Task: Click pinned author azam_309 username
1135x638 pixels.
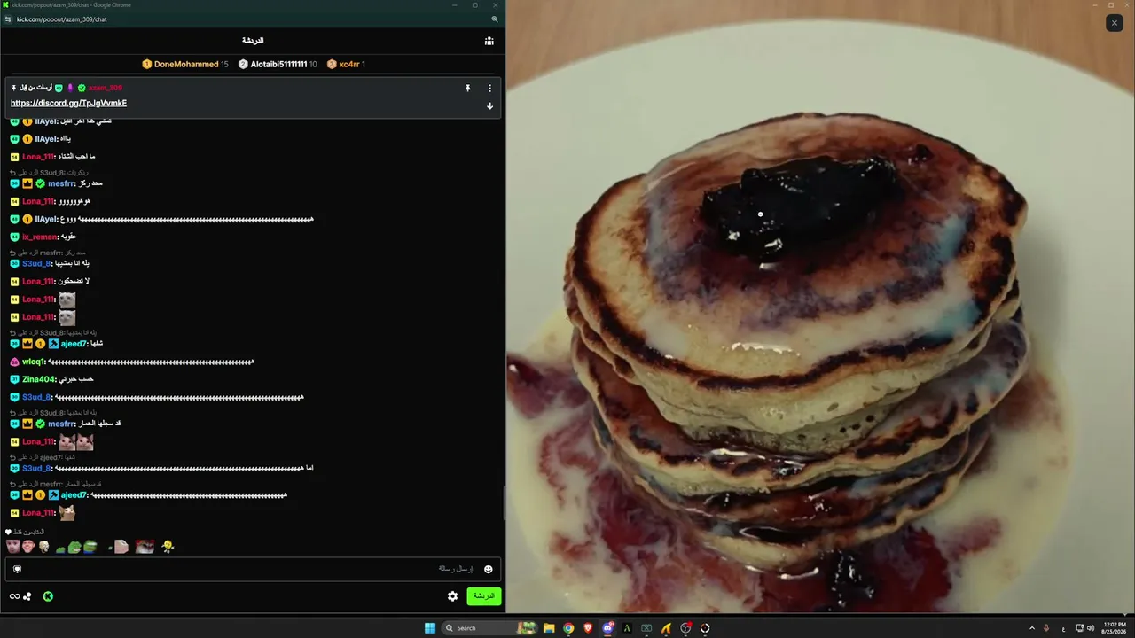Action: pos(106,88)
